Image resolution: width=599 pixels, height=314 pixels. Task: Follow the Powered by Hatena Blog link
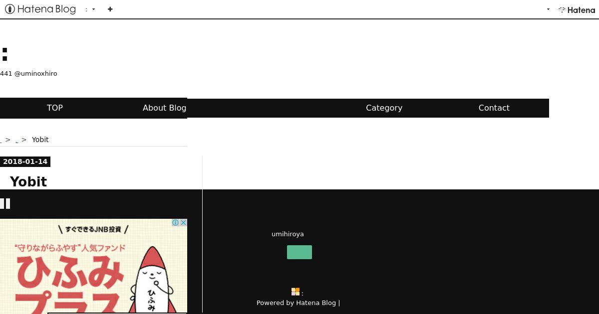(x=296, y=303)
